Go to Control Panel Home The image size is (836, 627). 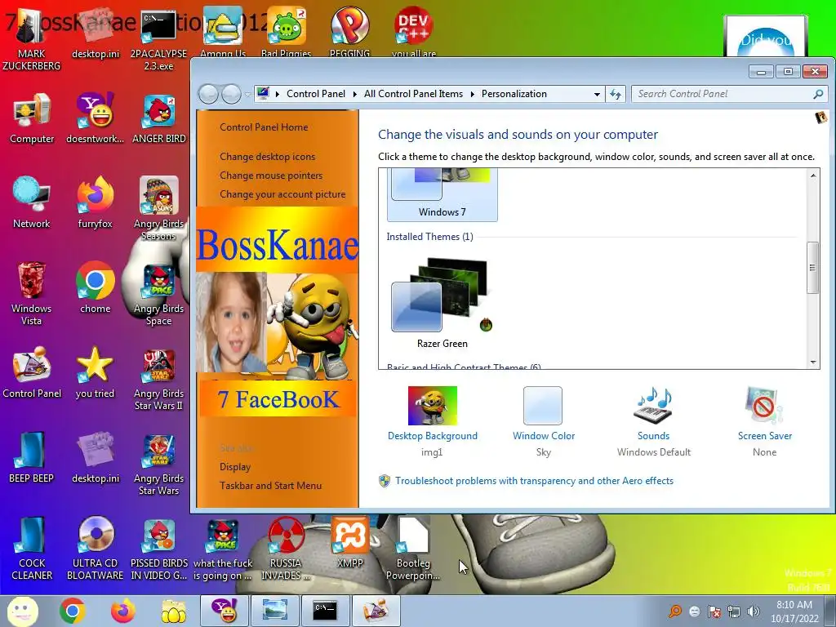(264, 127)
